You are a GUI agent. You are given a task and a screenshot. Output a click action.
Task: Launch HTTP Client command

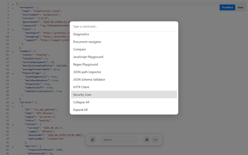[124, 87]
